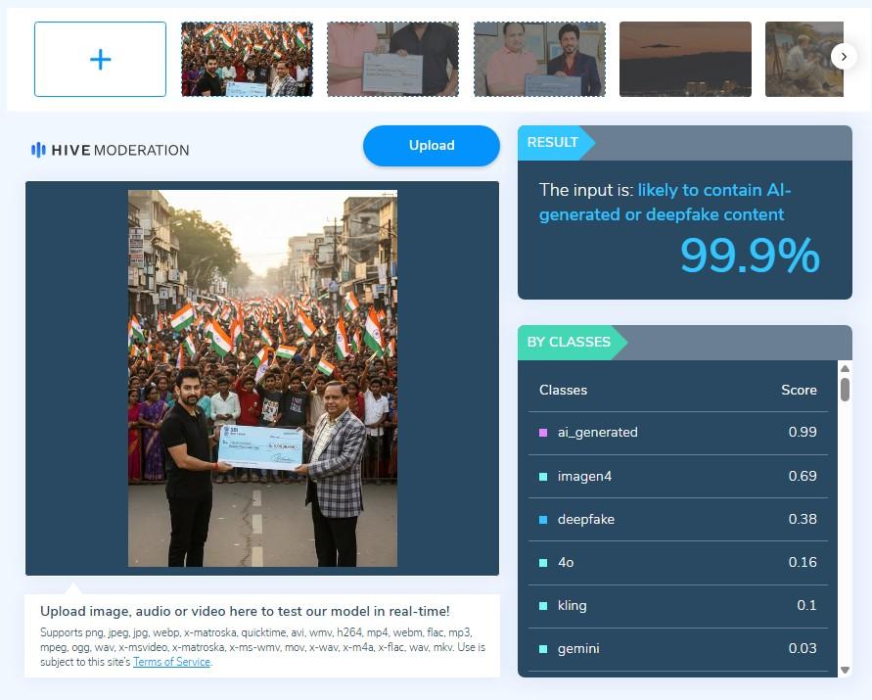The height and width of the screenshot is (700, 872).
Task: Click the Upload button
Action: (x=432, y=145)
